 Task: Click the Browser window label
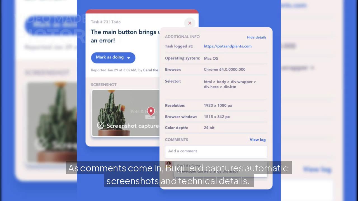click(x=181, y=117)
